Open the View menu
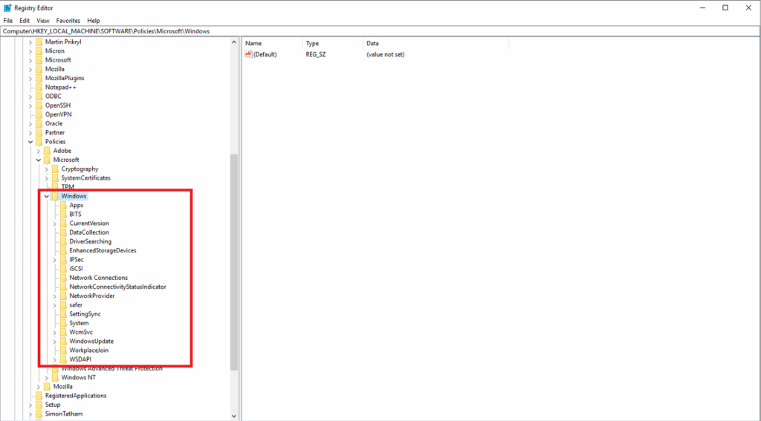 click(42, 21)
